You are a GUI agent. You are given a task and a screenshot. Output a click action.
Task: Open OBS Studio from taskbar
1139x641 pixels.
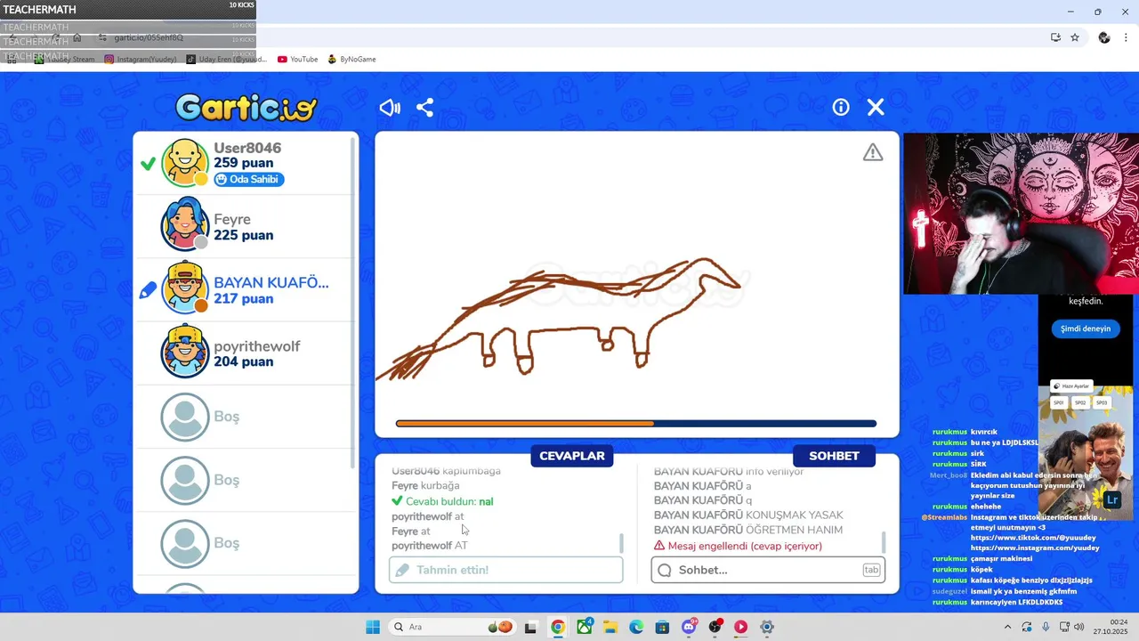[x=715, y=627]
